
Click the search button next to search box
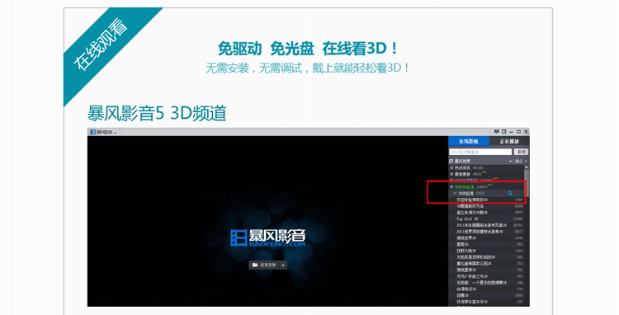pyautogui.click(x=521, y=152)
